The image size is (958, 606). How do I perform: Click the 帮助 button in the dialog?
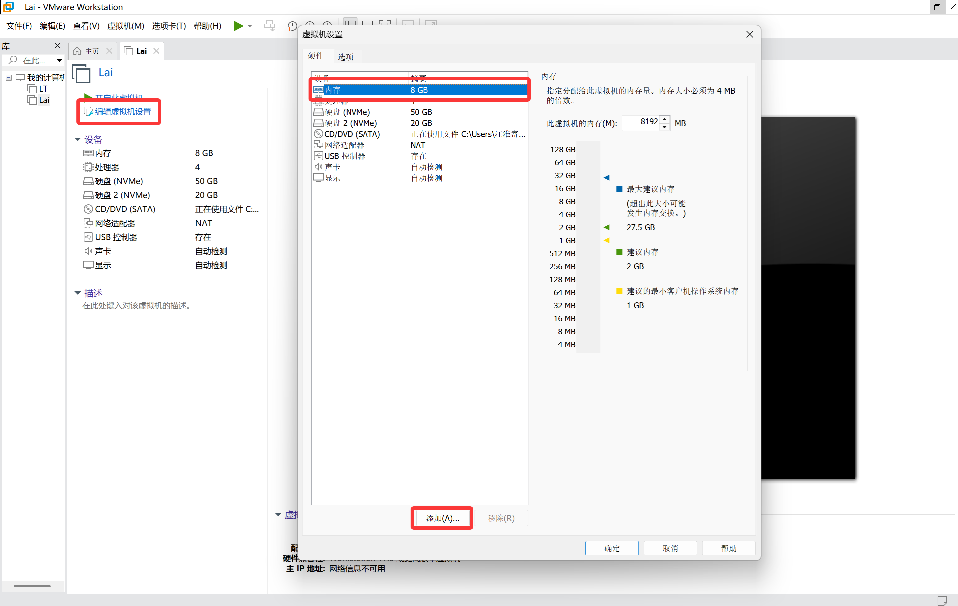point(729,548)
